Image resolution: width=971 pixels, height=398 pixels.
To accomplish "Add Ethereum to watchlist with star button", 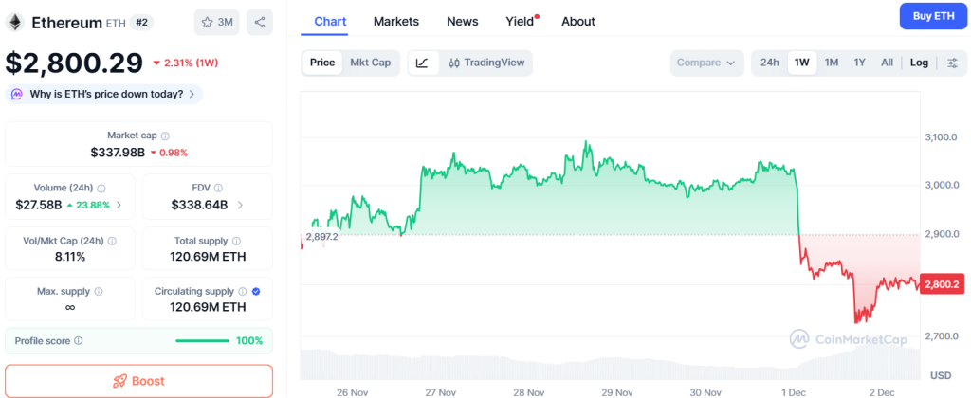I will coord(216,22).
